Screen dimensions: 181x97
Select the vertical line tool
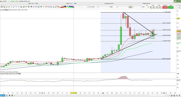tap(19, 7)
